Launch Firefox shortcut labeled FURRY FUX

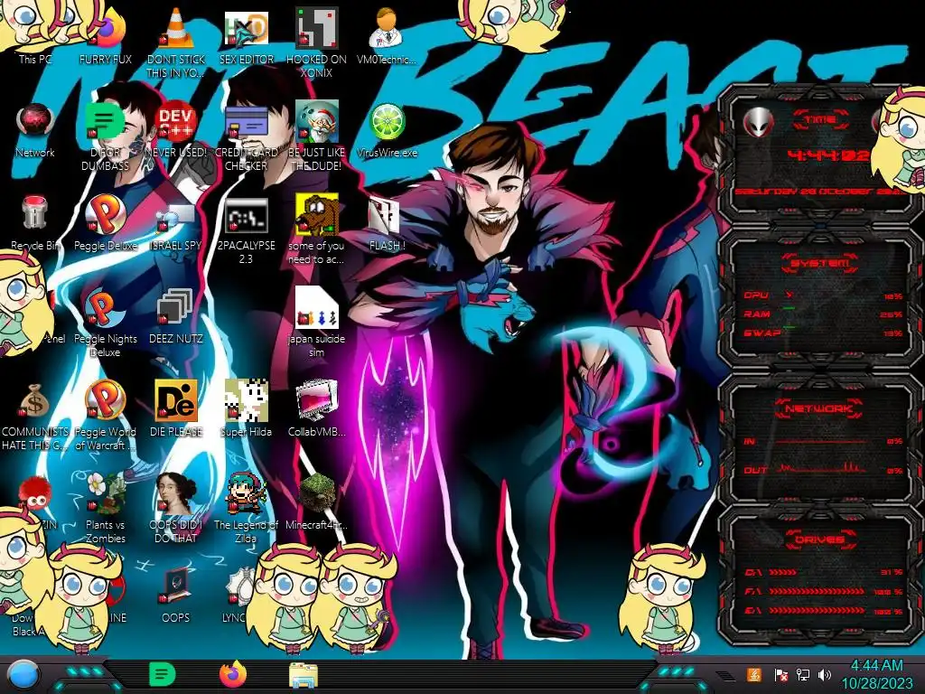[105, 35]
